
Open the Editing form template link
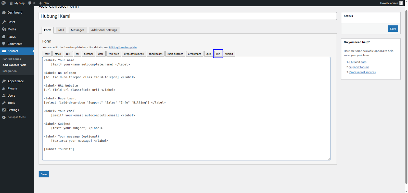point(123,47)
